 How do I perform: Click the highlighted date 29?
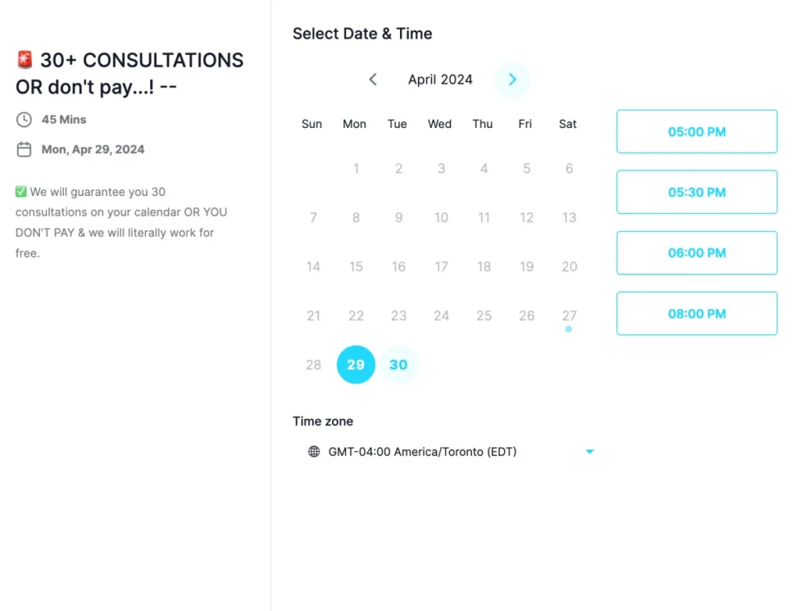pos(356,364)
